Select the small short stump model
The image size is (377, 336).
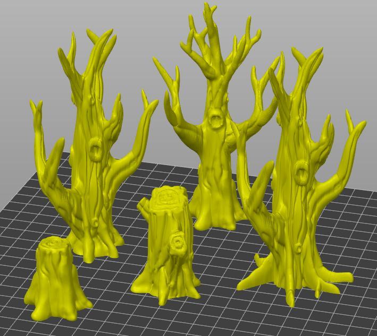click(x=57, y=278)
